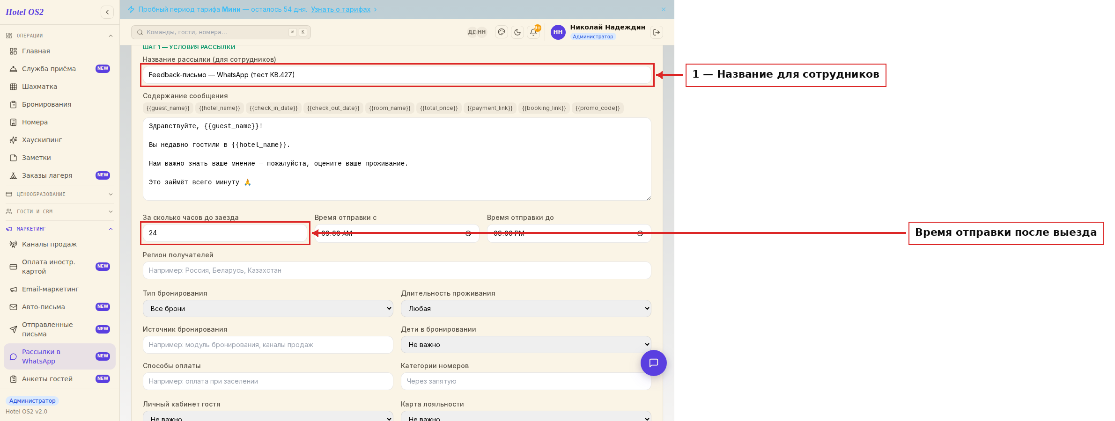Open Номера building icon

click(x=14, y=122)
